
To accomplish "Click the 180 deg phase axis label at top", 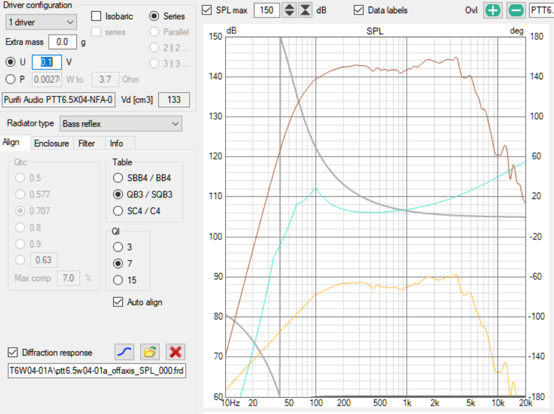I will tap(537, 37).
